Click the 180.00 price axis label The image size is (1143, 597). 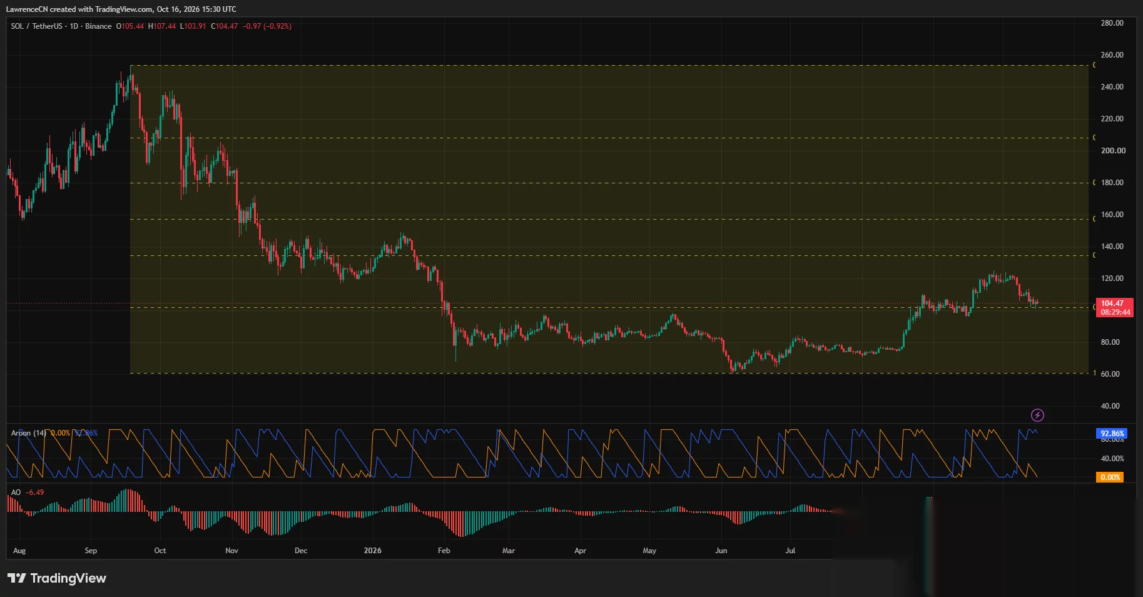click(1112, 183)
